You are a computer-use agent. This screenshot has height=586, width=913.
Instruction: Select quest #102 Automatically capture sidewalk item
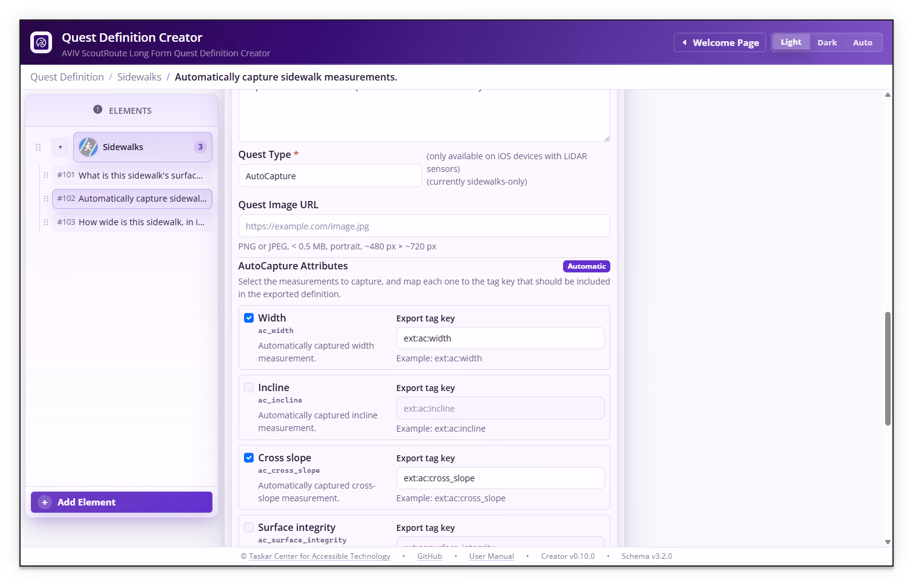pos(132,199)
